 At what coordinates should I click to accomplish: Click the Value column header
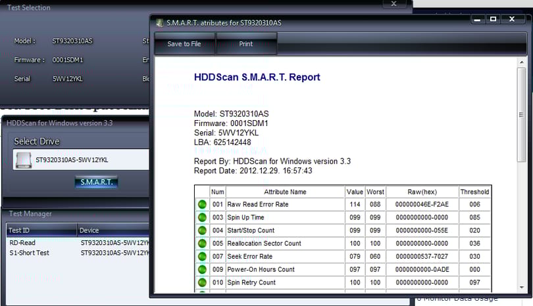tap(355, 192)
